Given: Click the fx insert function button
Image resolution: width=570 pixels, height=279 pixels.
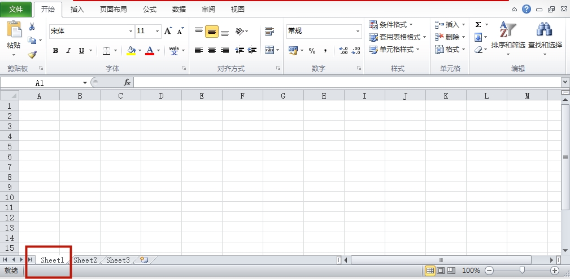Looking at the screenshot, I should pos(127,83).
